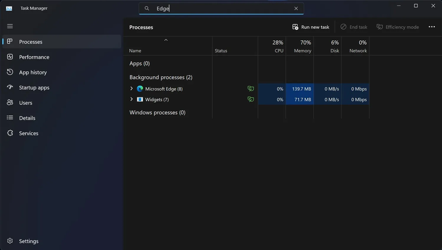Click the Apps (0) group header
The height and width of the screenshot is (250, 442).
point(140,63)
